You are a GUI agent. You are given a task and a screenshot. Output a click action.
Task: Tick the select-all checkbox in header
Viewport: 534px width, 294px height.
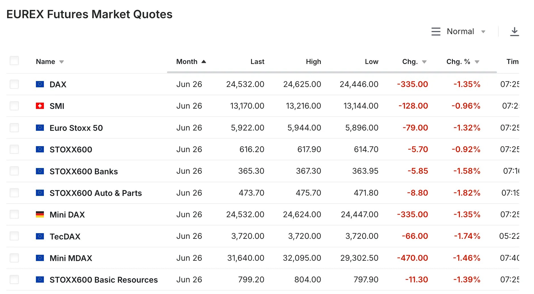point(14,61)
